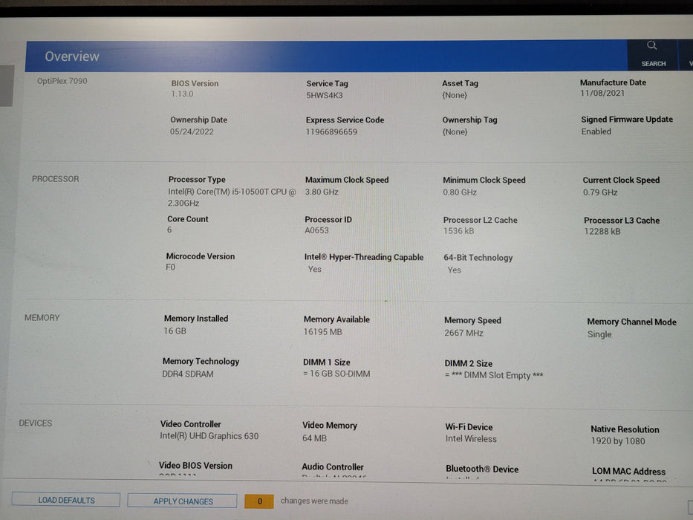693x520 pixels.
Task: Select Processor L3 Cache 12288 kB
Action: [602, 231]
